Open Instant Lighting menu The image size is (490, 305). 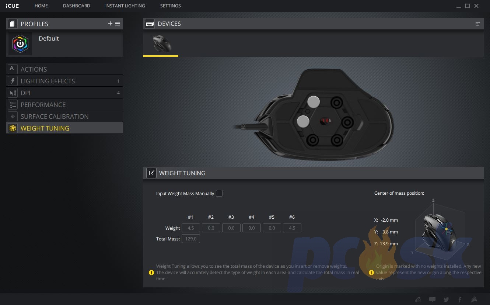[x=125, y=6]
